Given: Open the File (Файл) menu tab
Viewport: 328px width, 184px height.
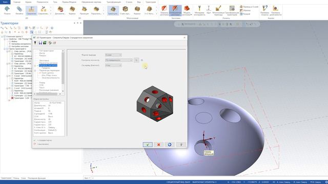Looking at the screenshot, I should [5, 2].
